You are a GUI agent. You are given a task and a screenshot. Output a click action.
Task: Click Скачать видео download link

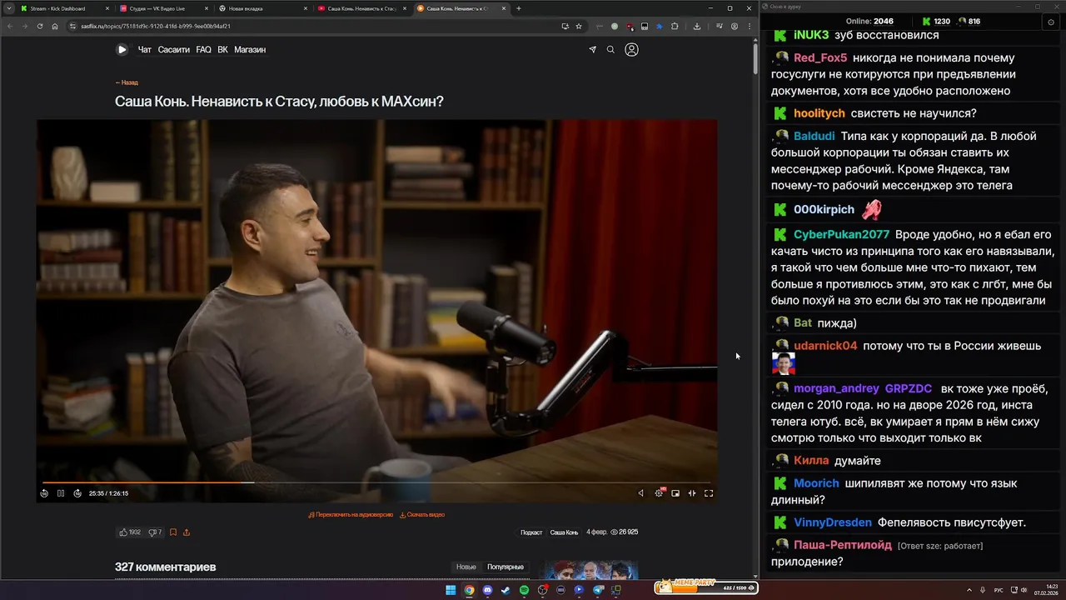pyautogui.click(x=422, y=515)
